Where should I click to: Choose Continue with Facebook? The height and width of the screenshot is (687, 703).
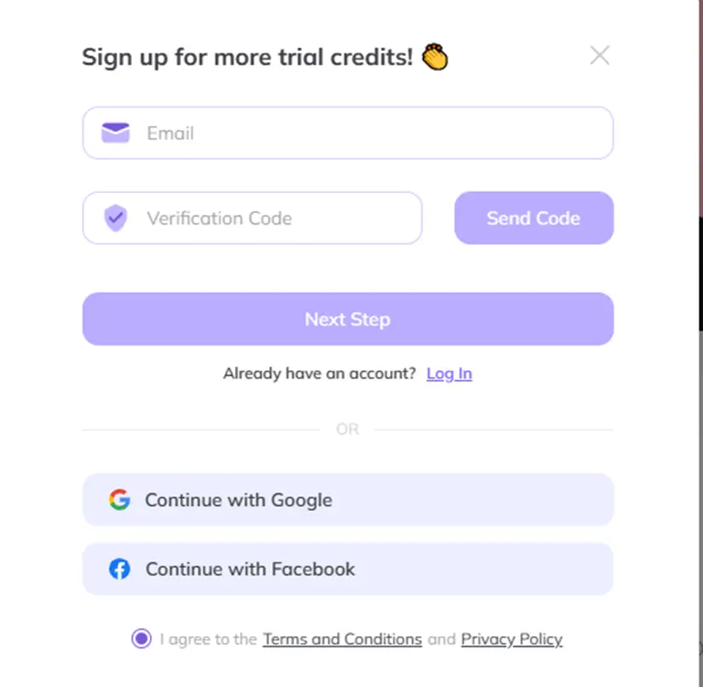347,569
